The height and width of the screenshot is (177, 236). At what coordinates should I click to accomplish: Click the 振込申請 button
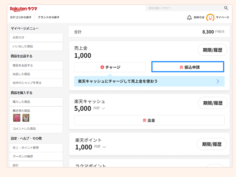(188, 67)
